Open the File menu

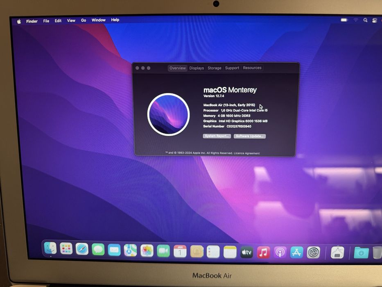coord(46,21)
